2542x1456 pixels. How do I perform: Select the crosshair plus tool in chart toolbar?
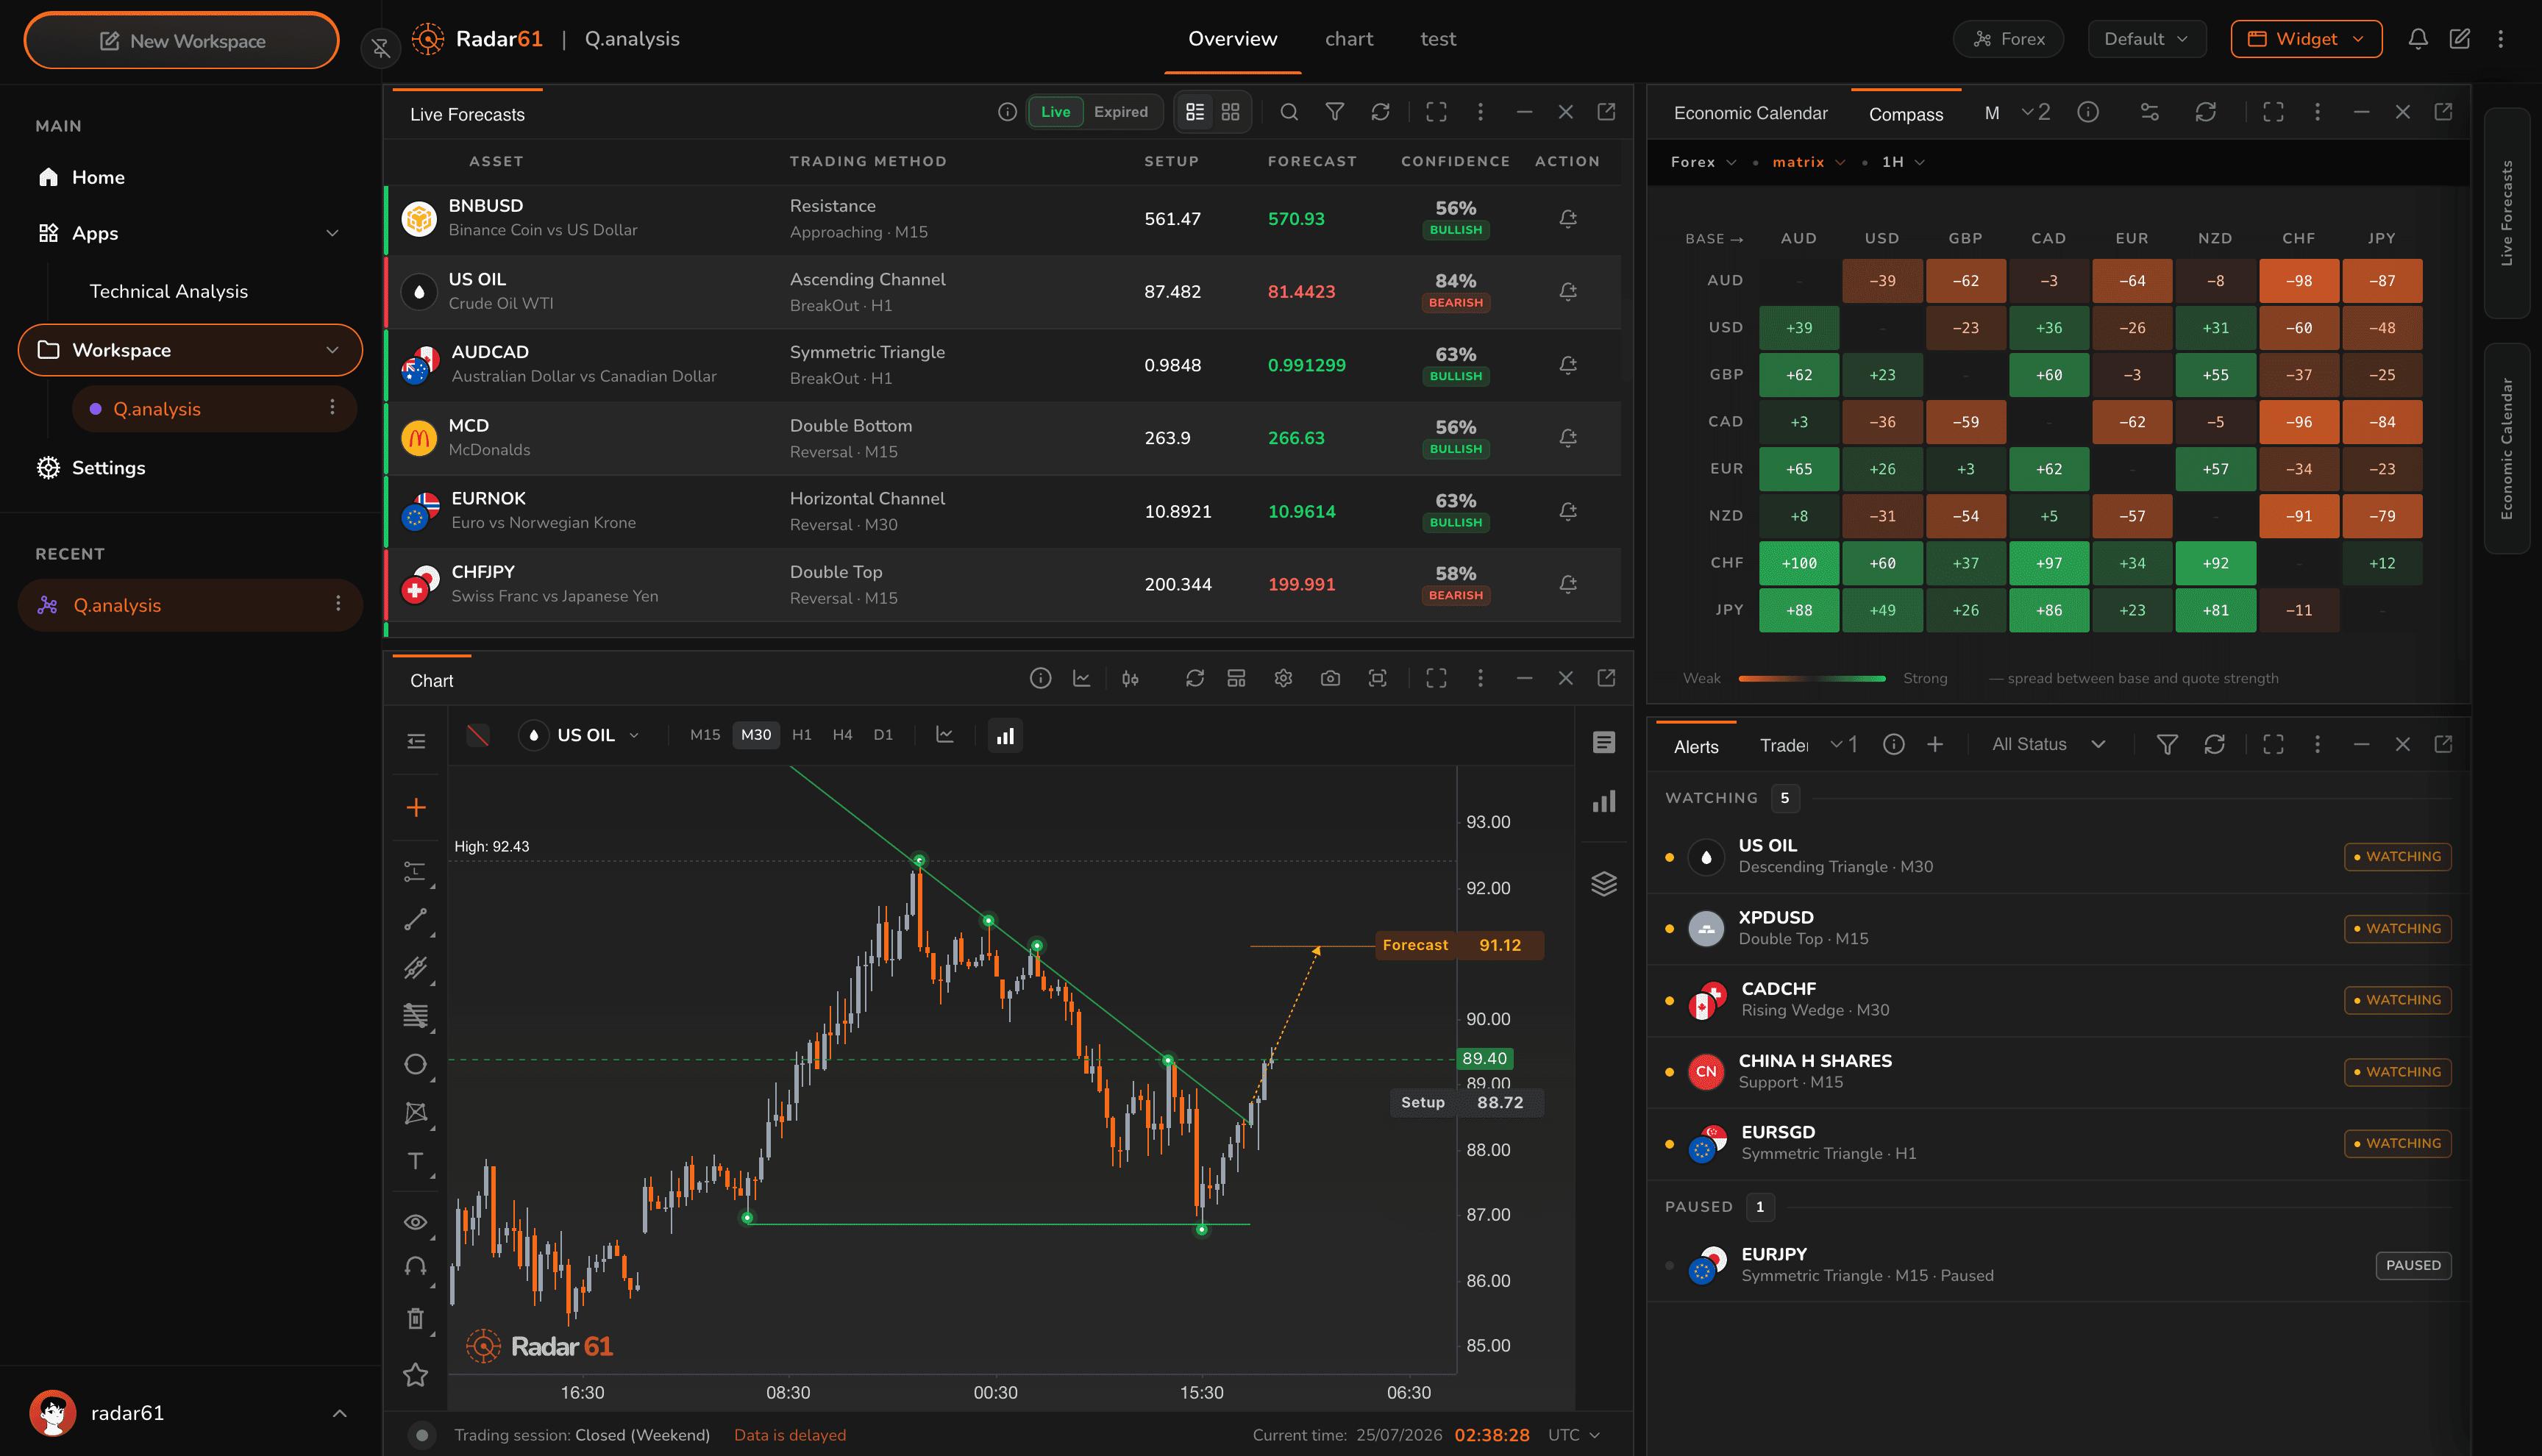click(x=416, y=807)
